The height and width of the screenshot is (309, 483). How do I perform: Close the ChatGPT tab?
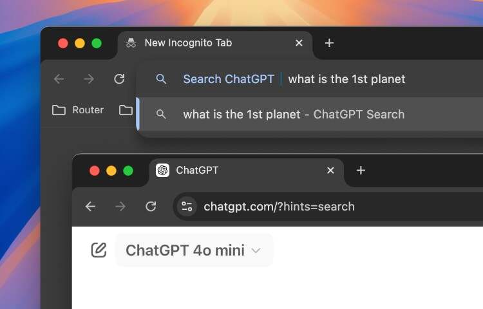(x=330, y=171)
